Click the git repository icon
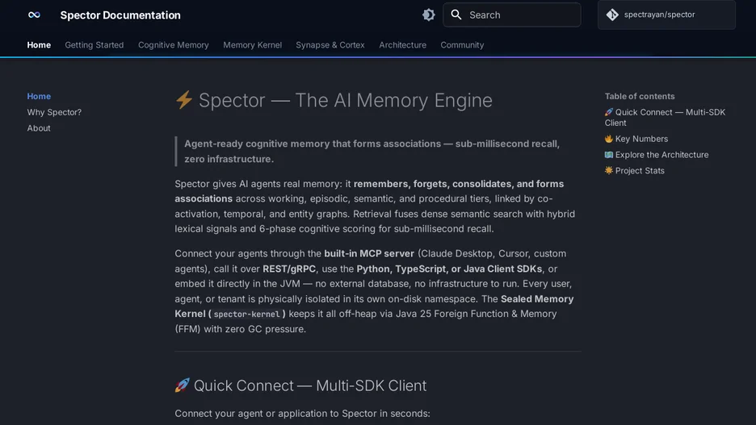Screen dimensions: 756x425 (612, 15)
